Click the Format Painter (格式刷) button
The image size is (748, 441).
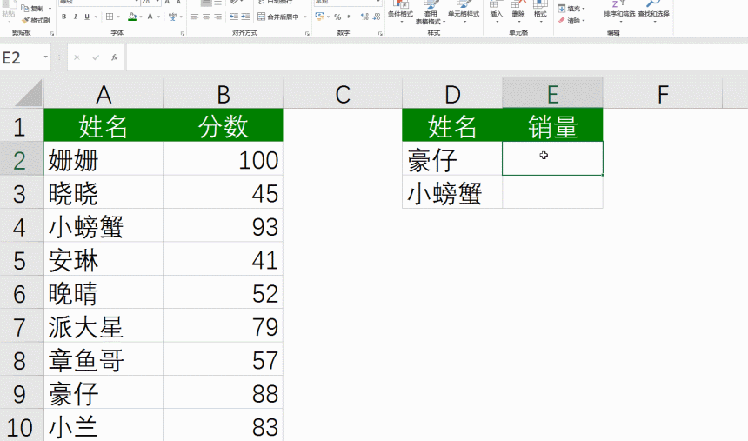(x=36, y=21)
